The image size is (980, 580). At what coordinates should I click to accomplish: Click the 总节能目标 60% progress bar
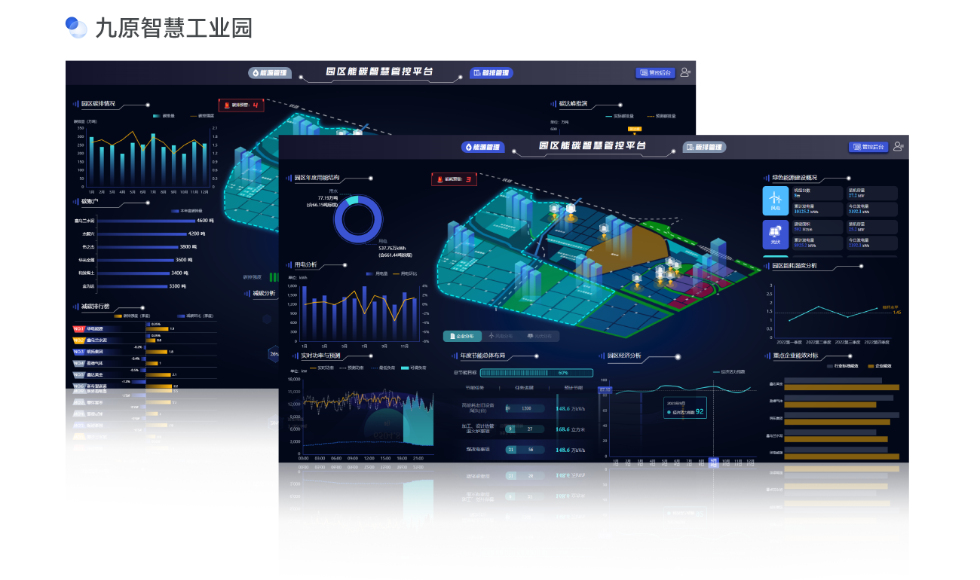(536, 372)
